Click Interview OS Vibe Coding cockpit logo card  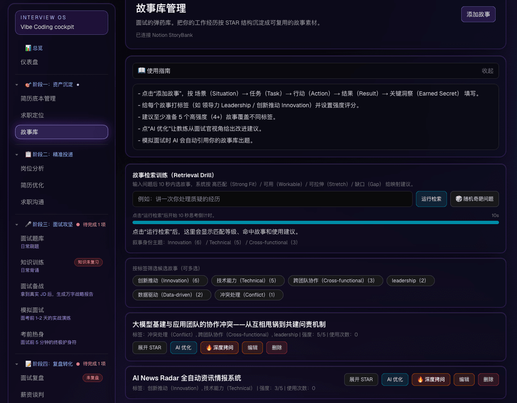pos(62,23)
